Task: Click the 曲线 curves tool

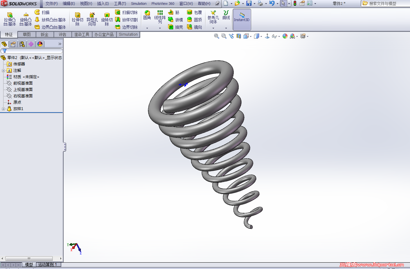Action: [x=226, y=15]
